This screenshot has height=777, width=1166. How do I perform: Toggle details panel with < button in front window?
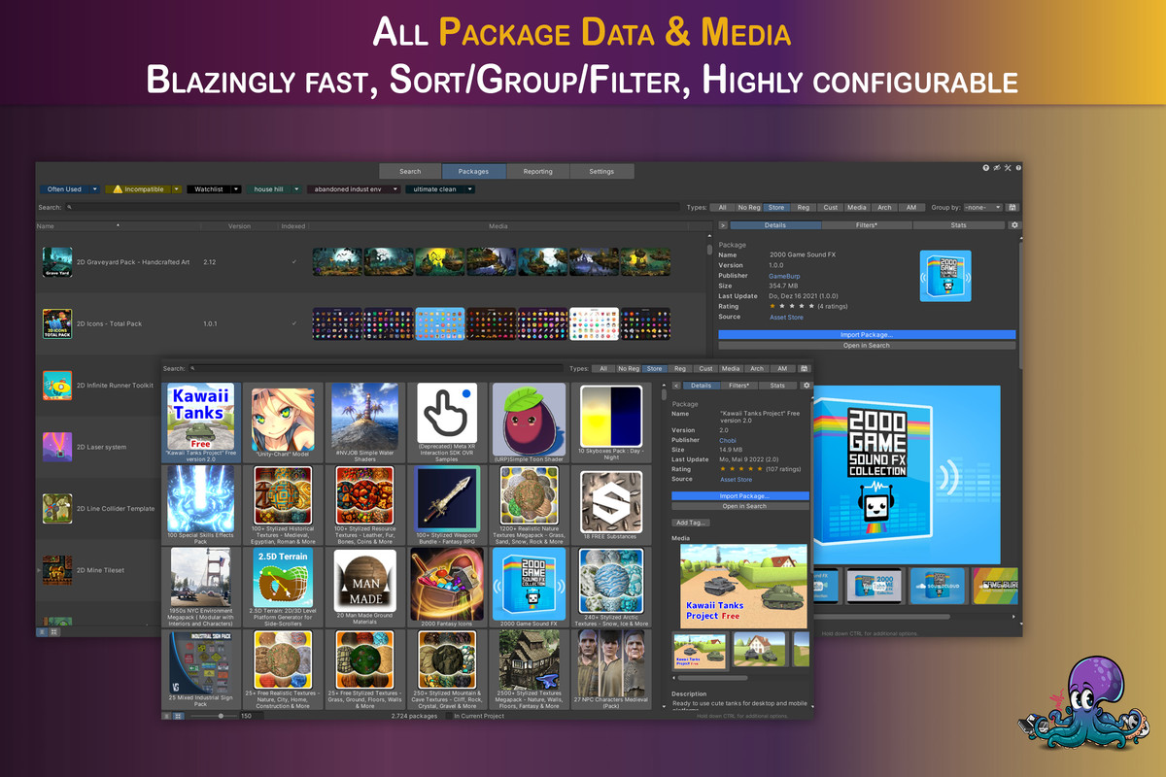(676, 386)
